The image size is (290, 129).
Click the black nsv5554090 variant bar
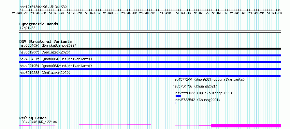coord(150,49)
